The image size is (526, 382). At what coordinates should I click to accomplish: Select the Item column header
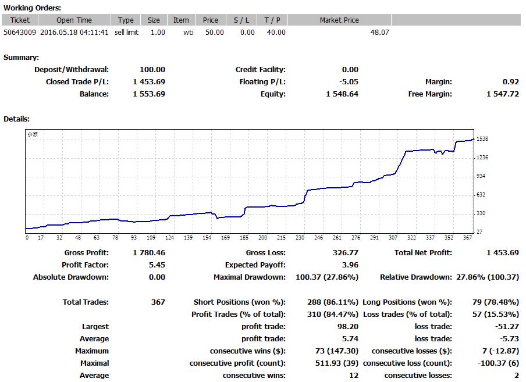pyautogui.click(x=181, y=20)
